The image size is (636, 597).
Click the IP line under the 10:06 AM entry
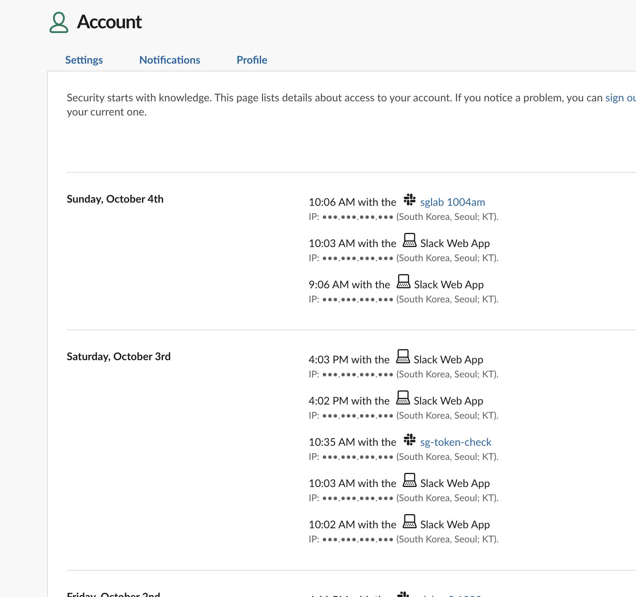(x=404, y=217)
